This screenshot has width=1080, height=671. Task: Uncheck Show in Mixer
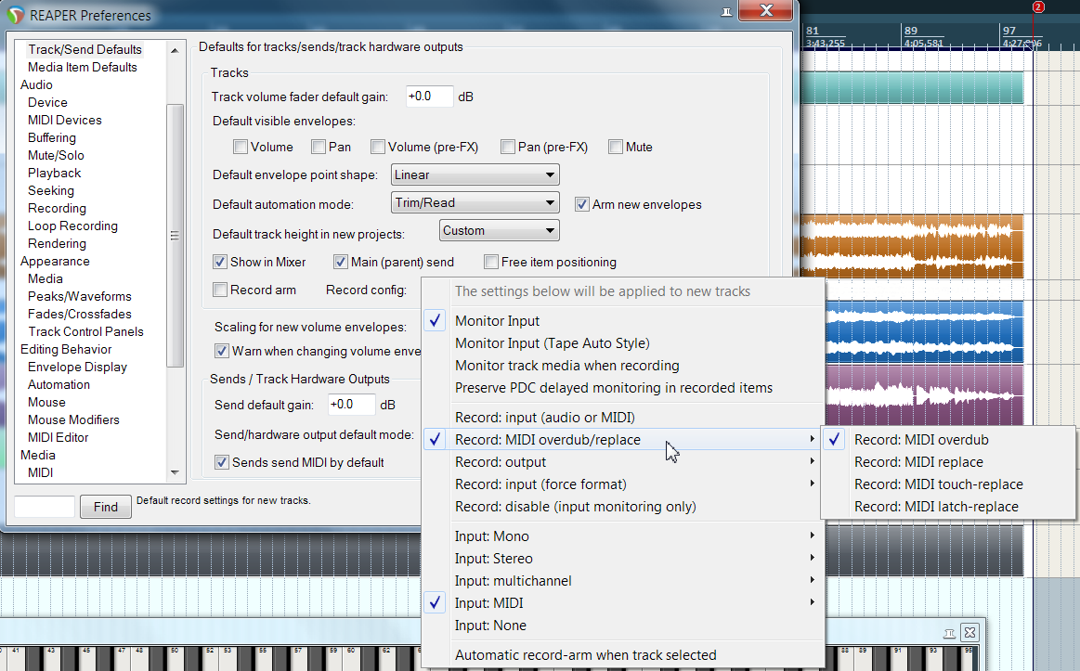(x=220, y=262)
